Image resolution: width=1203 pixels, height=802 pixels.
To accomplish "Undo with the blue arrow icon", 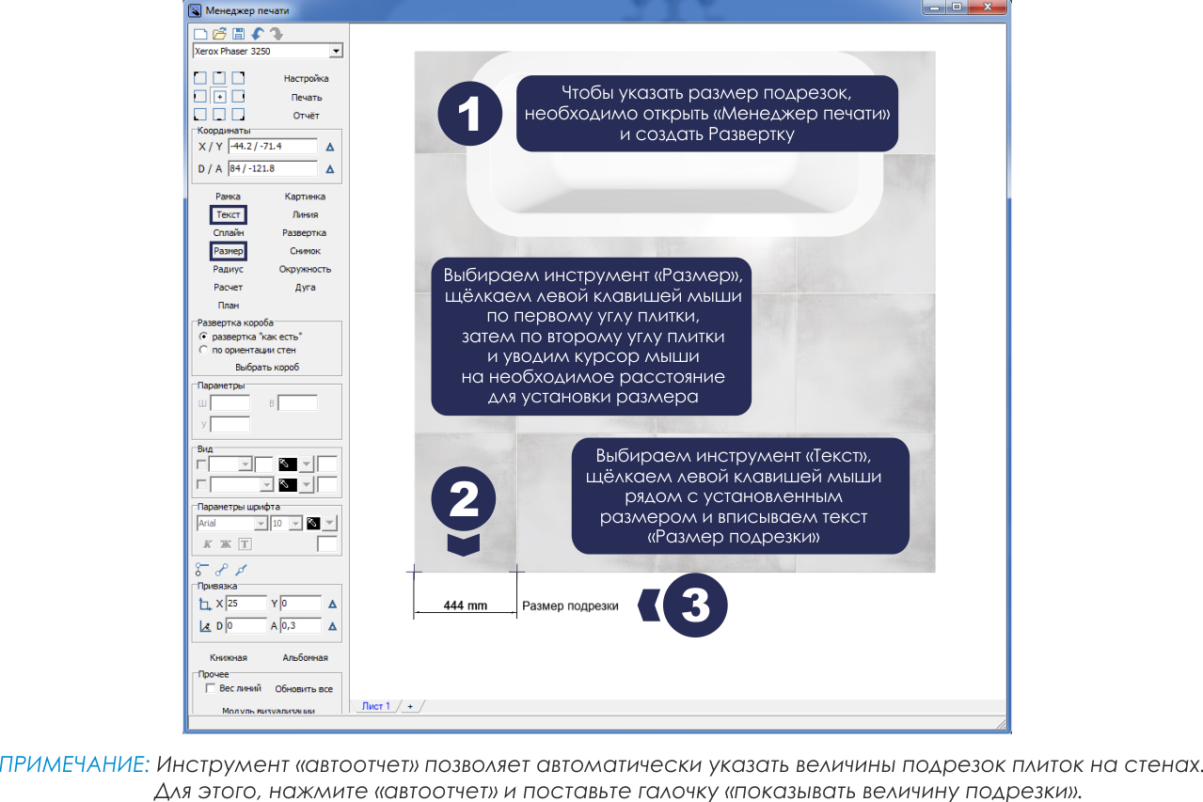I will (258, 34).
